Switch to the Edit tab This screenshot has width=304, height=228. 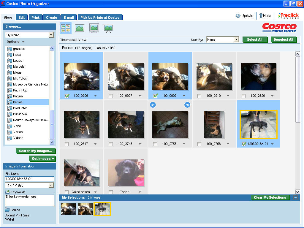(22, 17)
